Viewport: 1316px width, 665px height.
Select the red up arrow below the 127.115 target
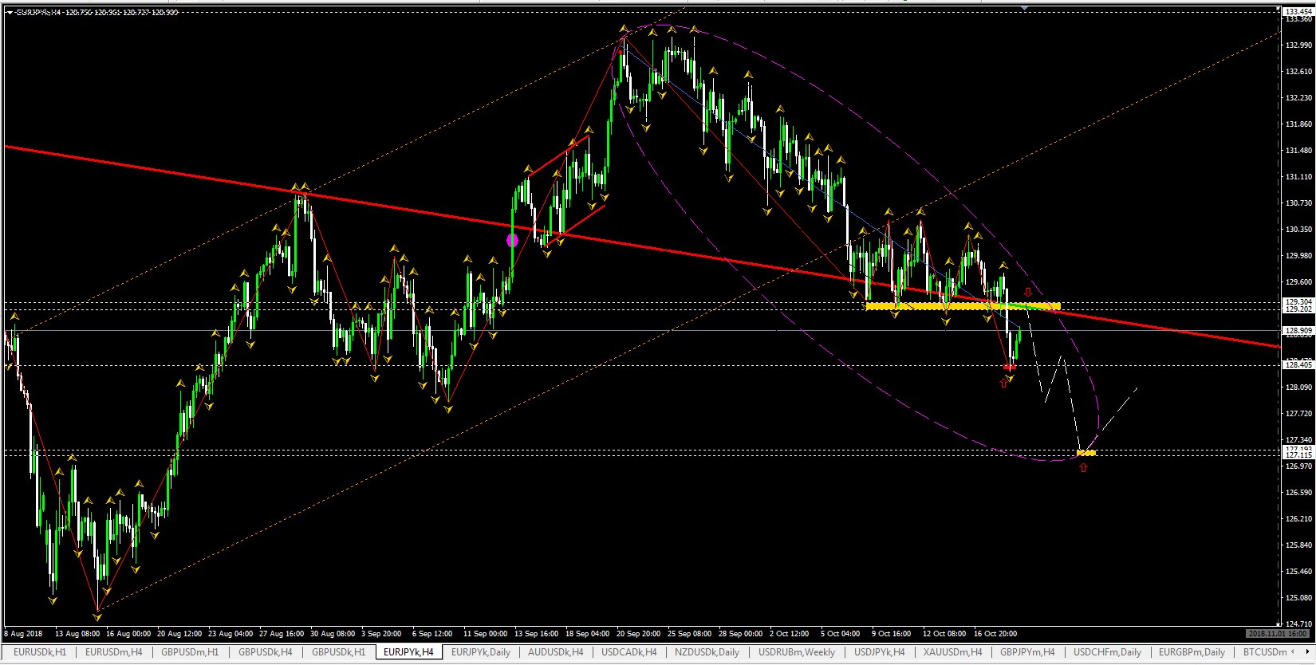tap(1083, 467)
